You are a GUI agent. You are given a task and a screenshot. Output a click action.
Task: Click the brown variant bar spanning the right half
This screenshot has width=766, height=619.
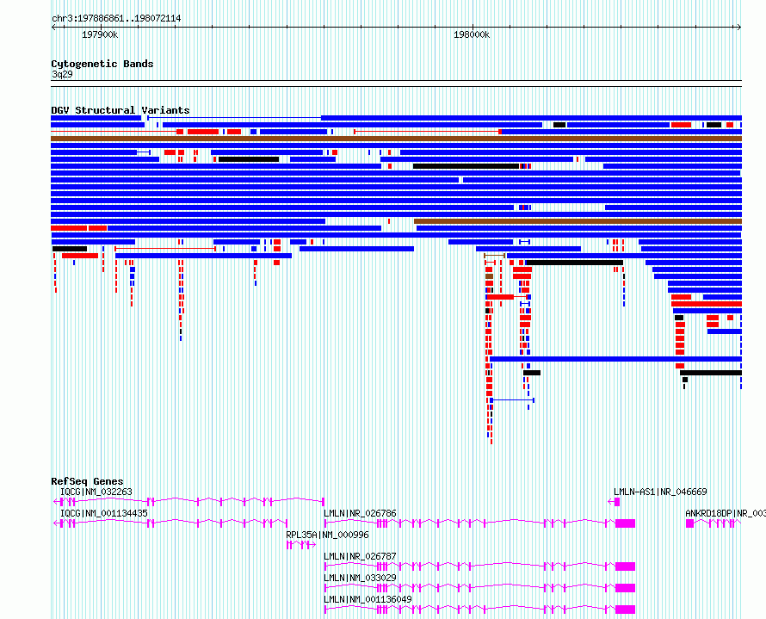[578, 221]
